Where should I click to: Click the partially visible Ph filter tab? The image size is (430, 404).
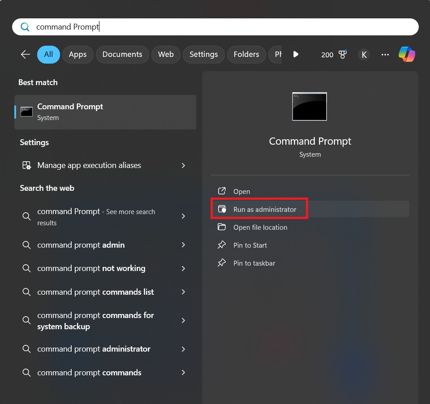[275, 55]
